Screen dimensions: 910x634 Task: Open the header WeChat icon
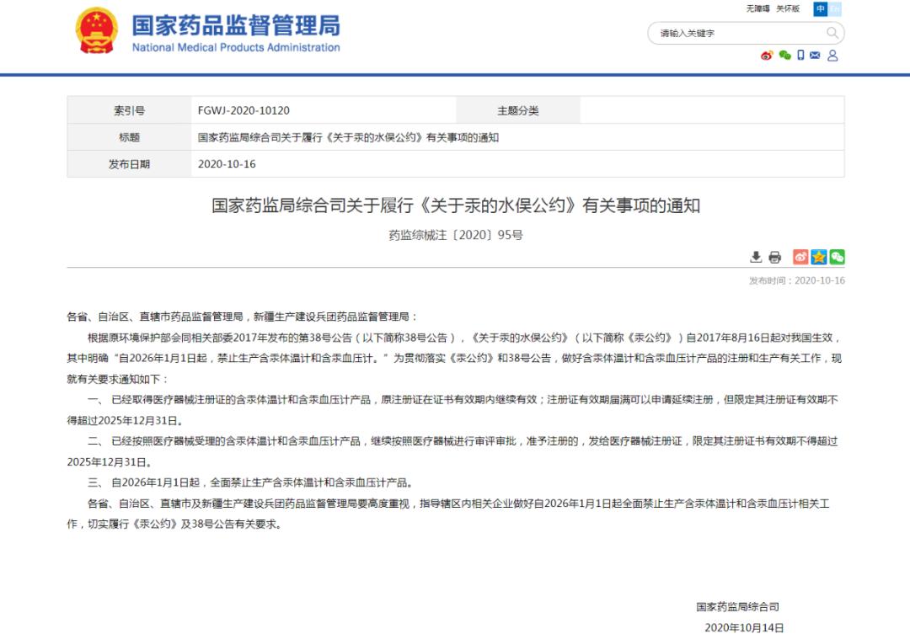click(x=784, y=56)
